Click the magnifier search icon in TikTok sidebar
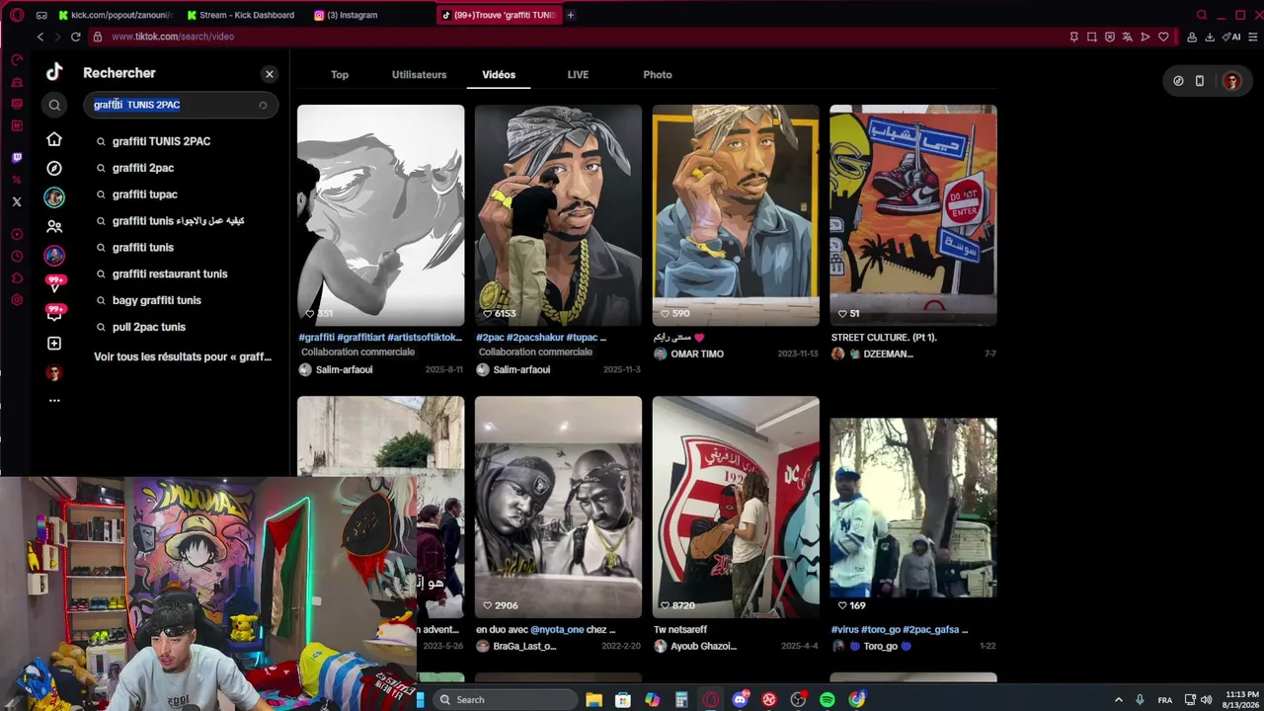1264x711 pixels. (x=54, y=105)
